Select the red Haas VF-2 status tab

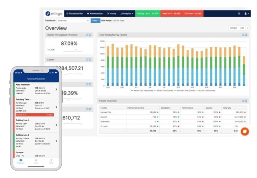[171, 14]
